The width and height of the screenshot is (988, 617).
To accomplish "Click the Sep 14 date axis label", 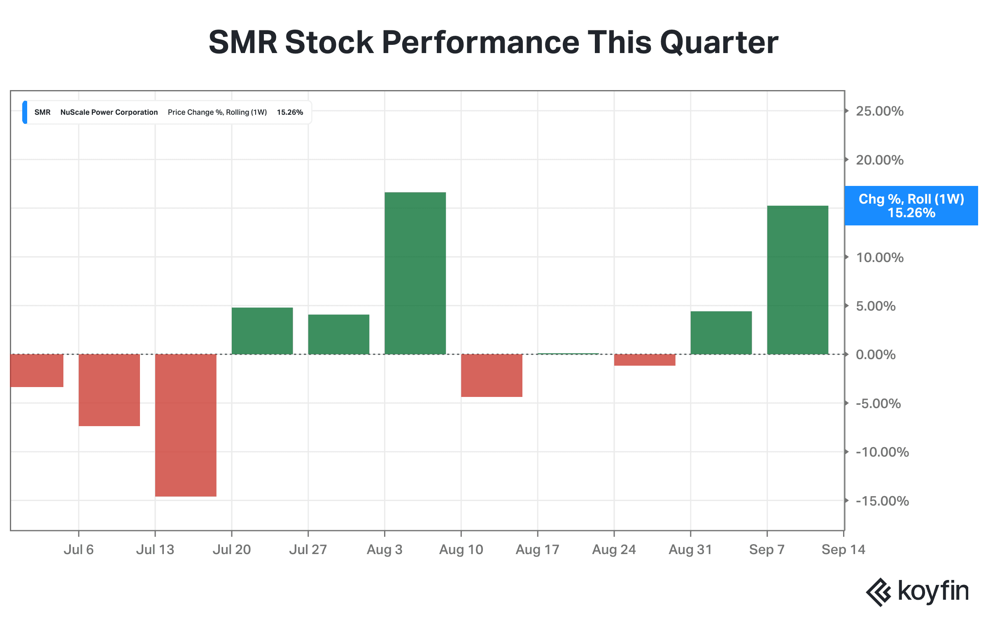I will [x=844, y=550].
